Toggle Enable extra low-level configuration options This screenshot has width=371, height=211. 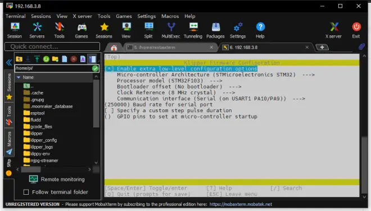tap(181, 69)
